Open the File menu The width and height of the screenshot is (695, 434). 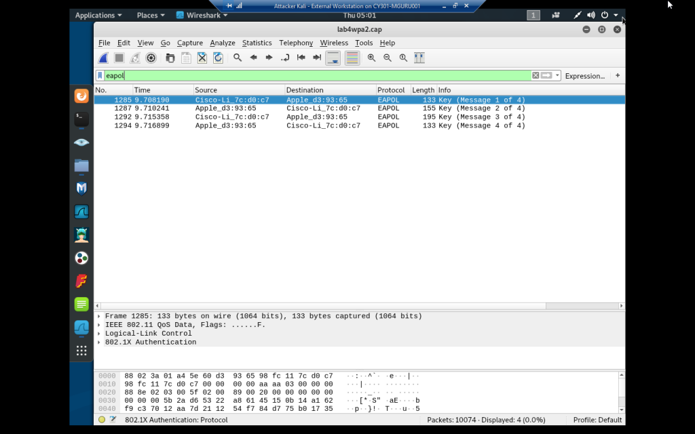point(104,43)
